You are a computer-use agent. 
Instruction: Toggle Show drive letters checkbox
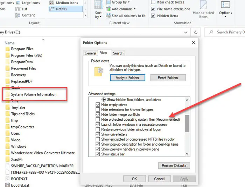point(98,134)
